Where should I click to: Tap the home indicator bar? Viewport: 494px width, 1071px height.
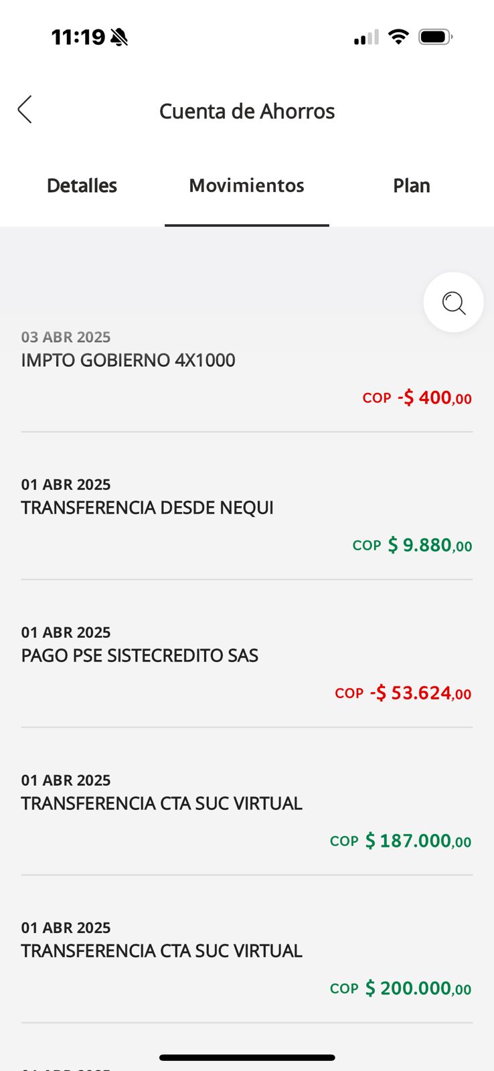(246, 1058)
